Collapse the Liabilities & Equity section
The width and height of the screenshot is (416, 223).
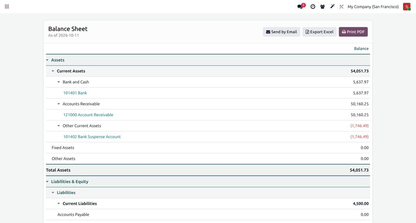[47, 182]
